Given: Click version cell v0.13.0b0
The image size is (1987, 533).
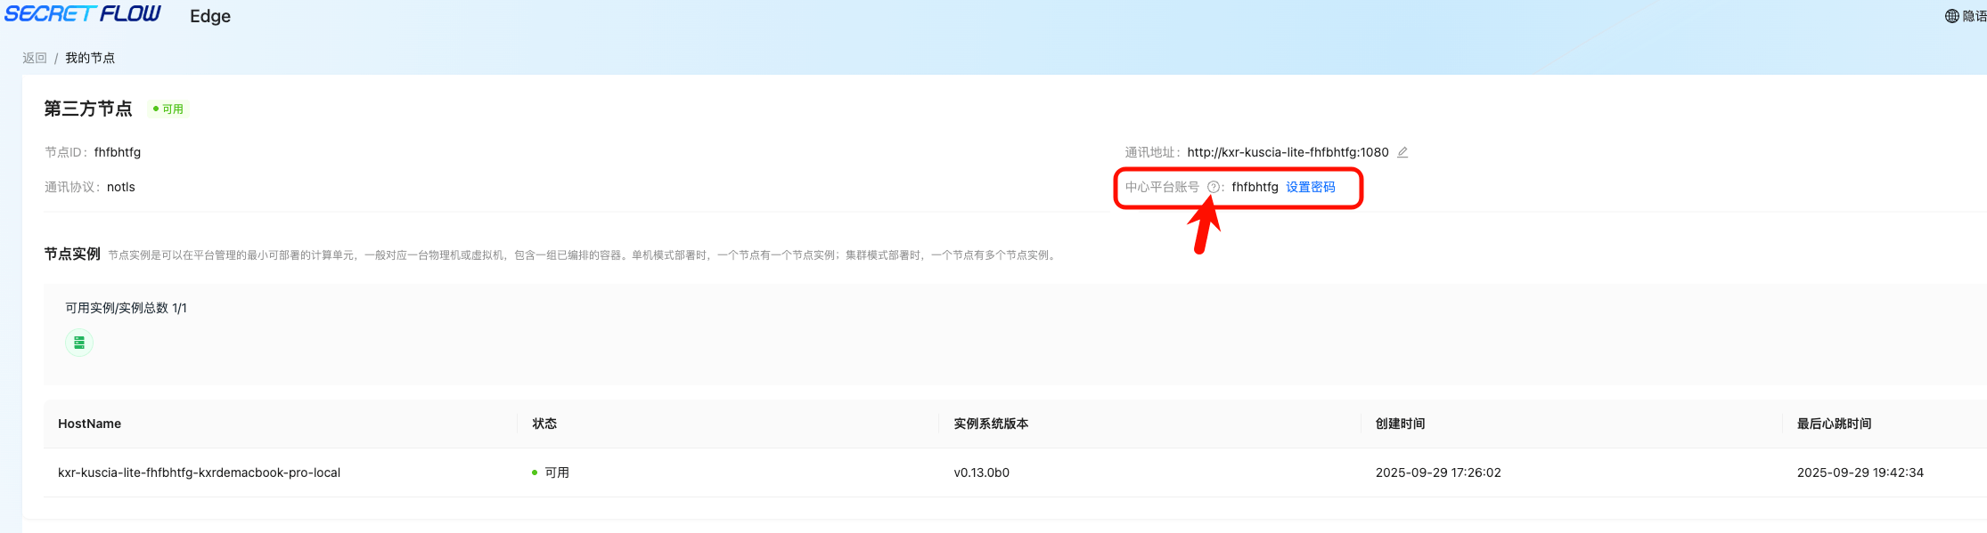Looking at the screenshot, I should [x=981, y=472].
